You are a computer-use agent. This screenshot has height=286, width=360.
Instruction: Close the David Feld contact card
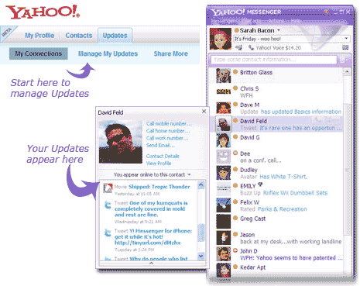pos(204,111)
